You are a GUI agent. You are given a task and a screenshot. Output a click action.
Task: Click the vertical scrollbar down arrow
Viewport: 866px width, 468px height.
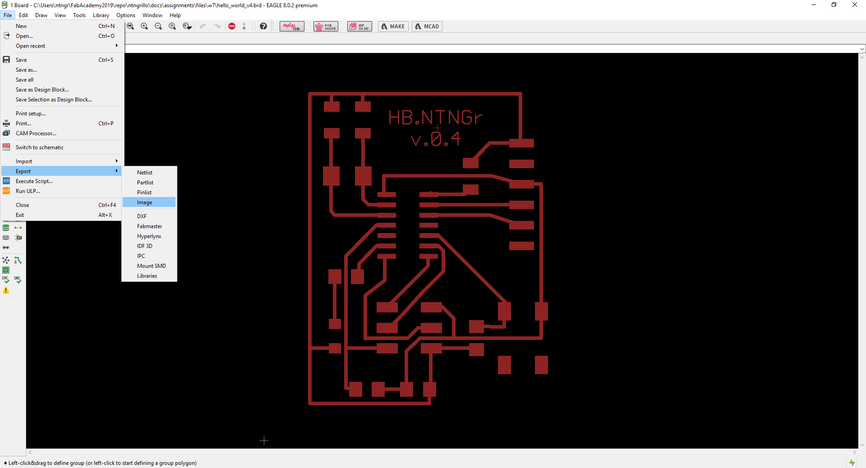click(862, 445)
